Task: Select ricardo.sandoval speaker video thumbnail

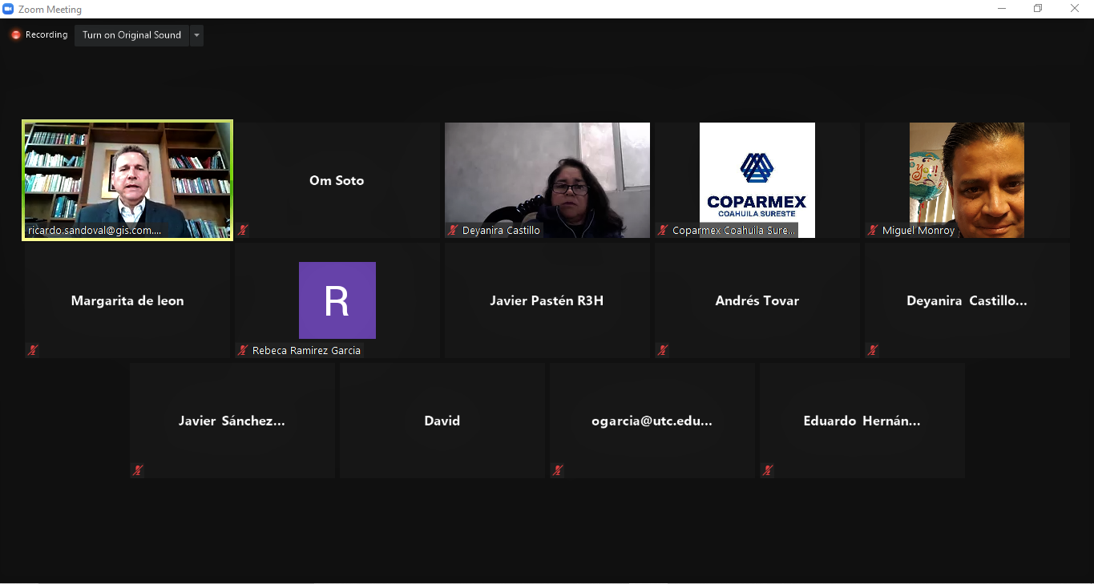Action: point(127,176)
